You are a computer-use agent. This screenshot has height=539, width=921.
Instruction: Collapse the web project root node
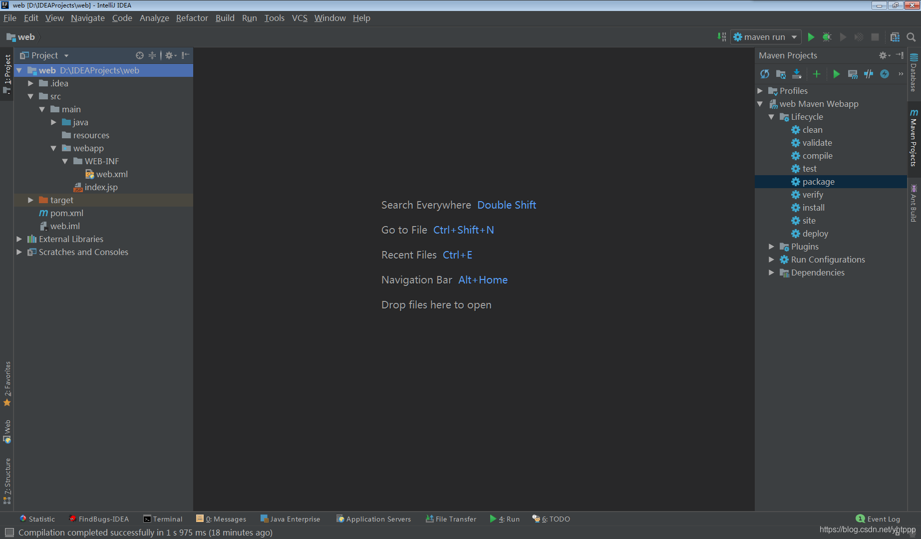tap(19, 70)
